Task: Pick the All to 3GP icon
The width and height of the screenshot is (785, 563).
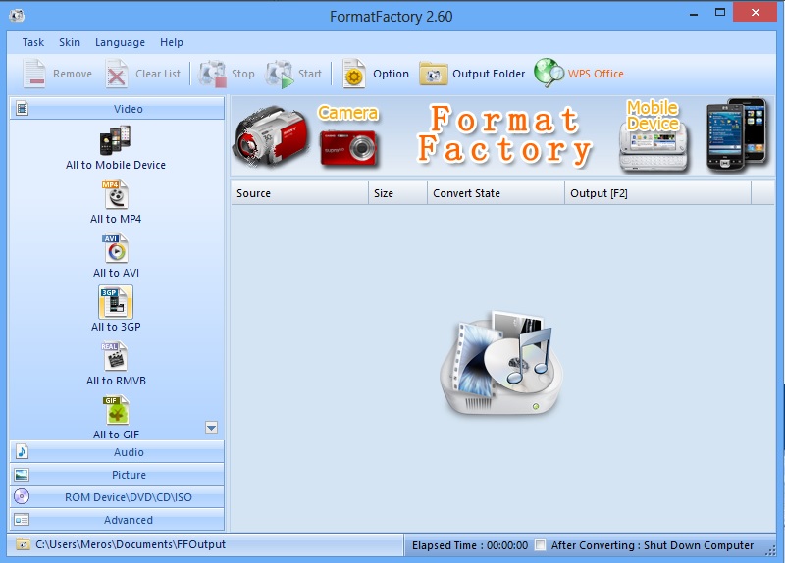Action: [115, 303]
